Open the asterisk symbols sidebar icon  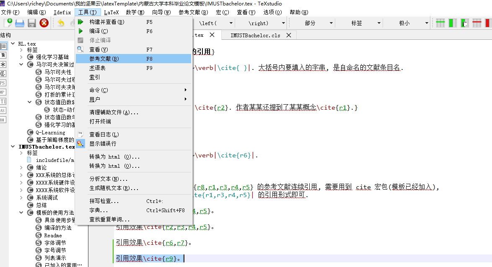tap(3, 64)
